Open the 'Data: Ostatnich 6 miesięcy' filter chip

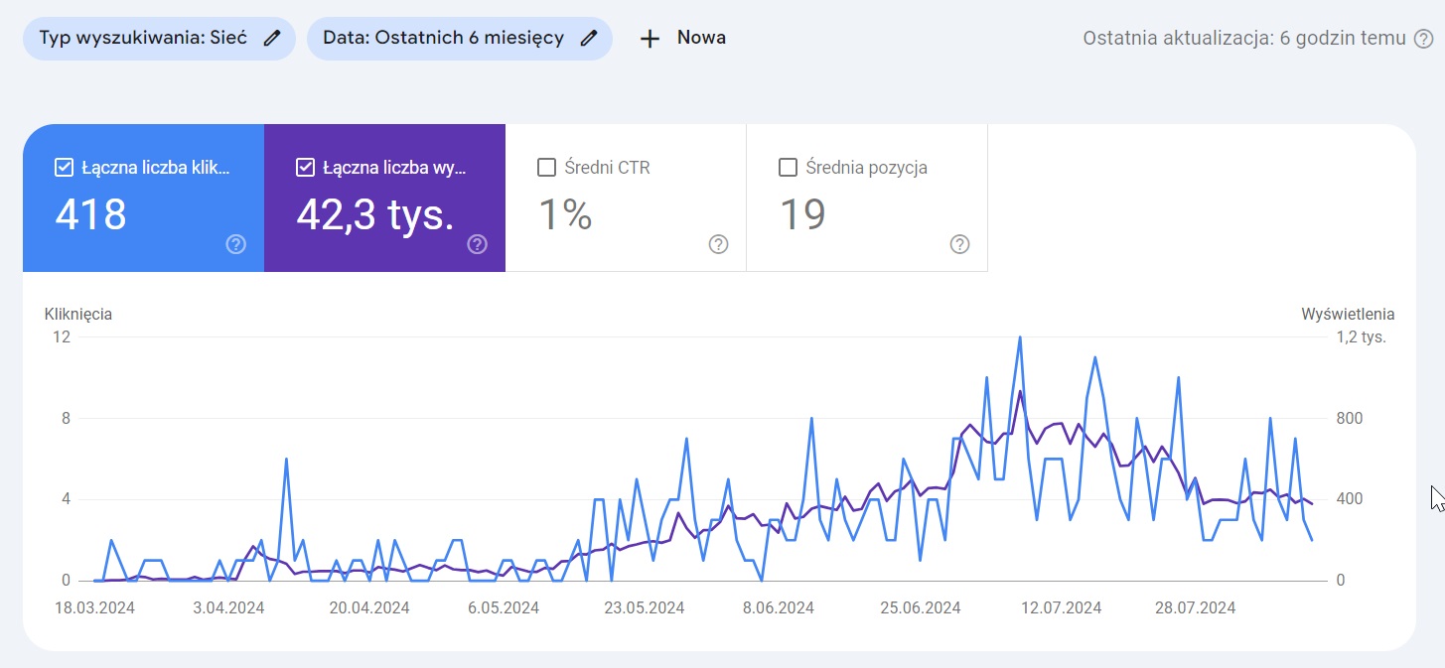click(443, 39)
